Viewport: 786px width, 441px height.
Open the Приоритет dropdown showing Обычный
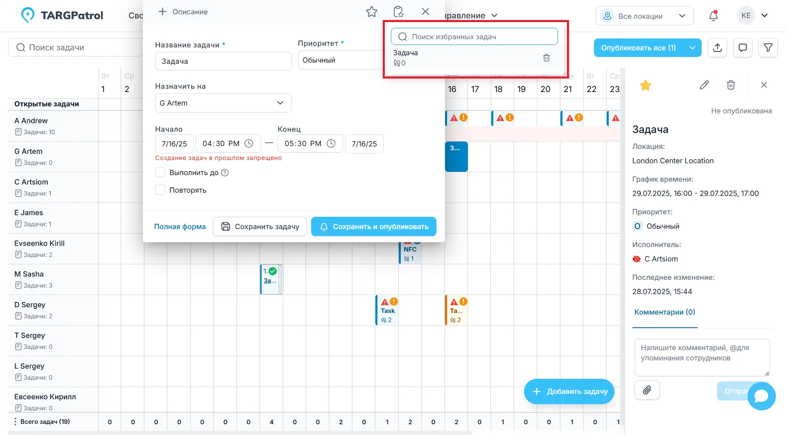pyautogui.click(x=340, y=60)
